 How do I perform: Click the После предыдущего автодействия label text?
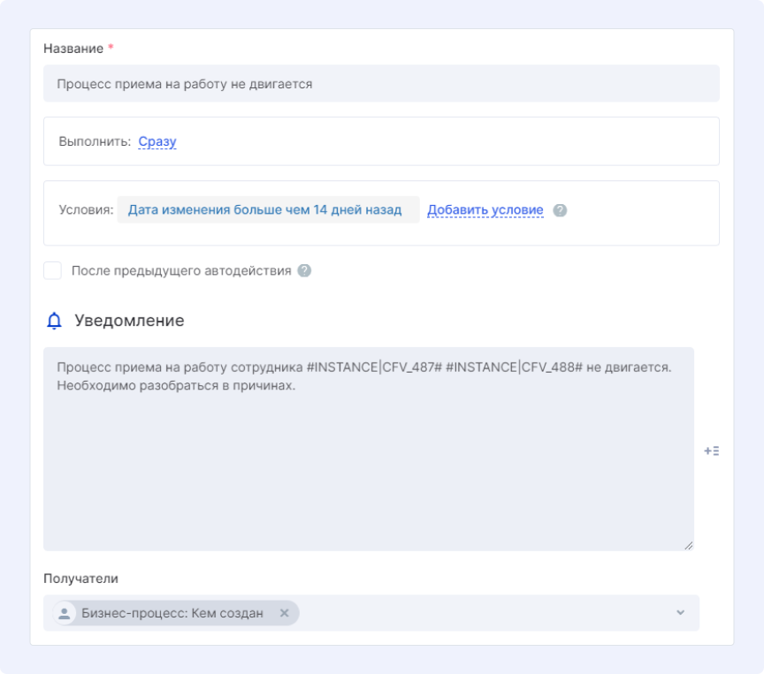pos(180,271)
